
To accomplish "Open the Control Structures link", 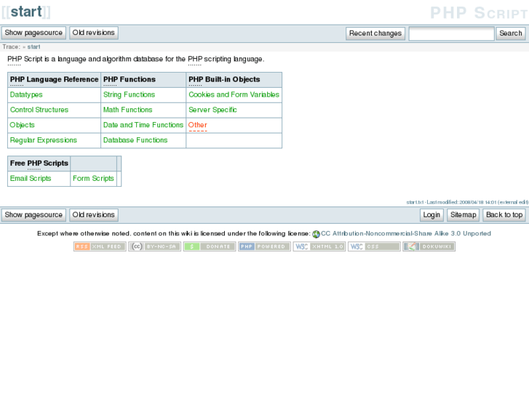I will tap(39, 110).
